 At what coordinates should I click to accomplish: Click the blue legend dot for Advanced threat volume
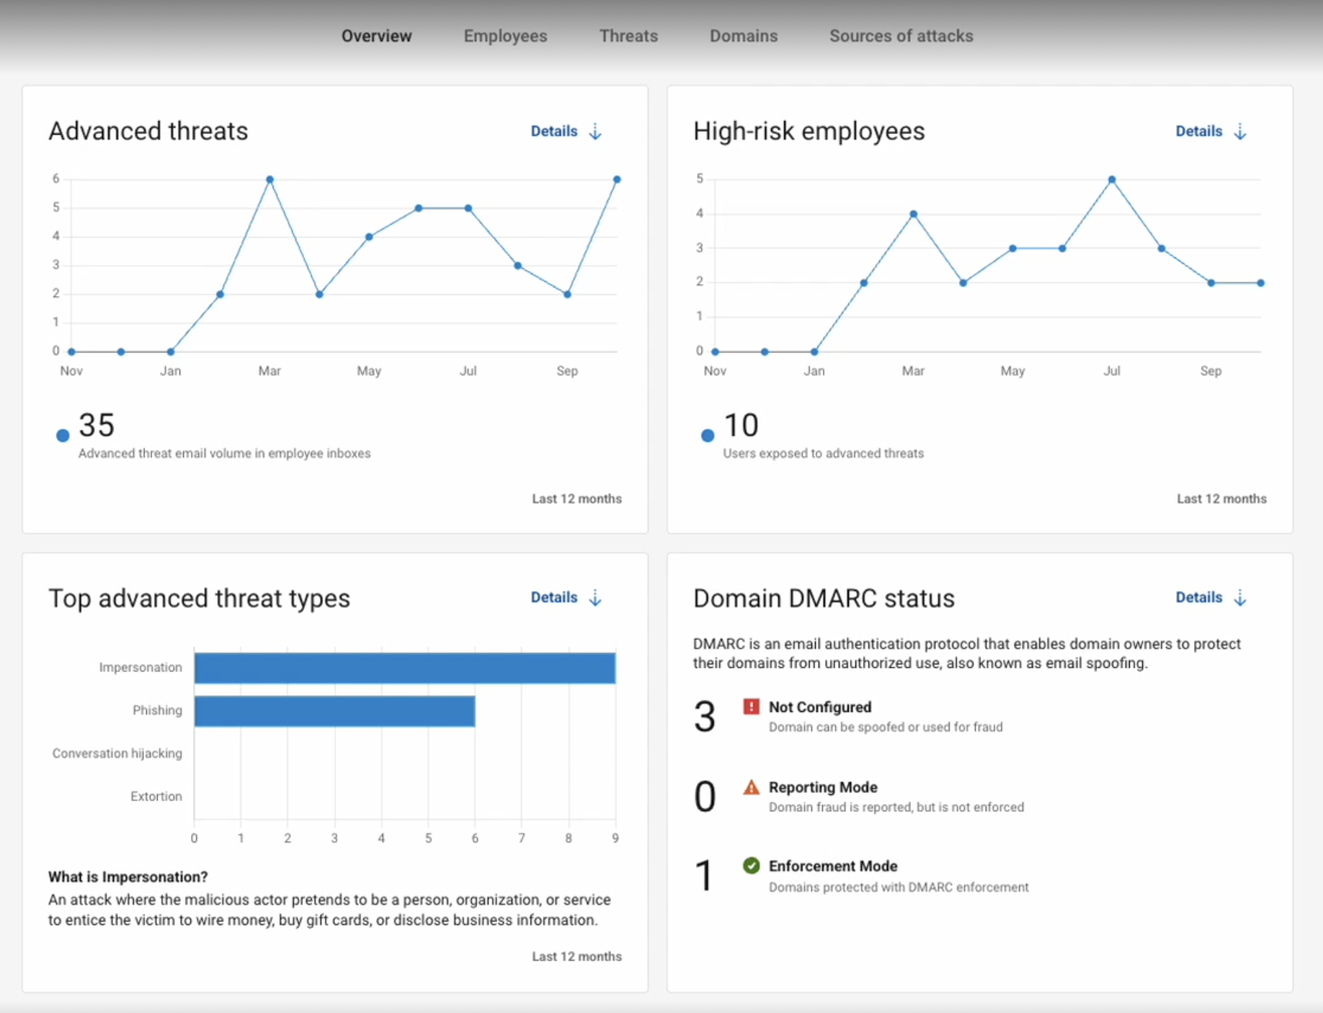(x=63, y=434)
